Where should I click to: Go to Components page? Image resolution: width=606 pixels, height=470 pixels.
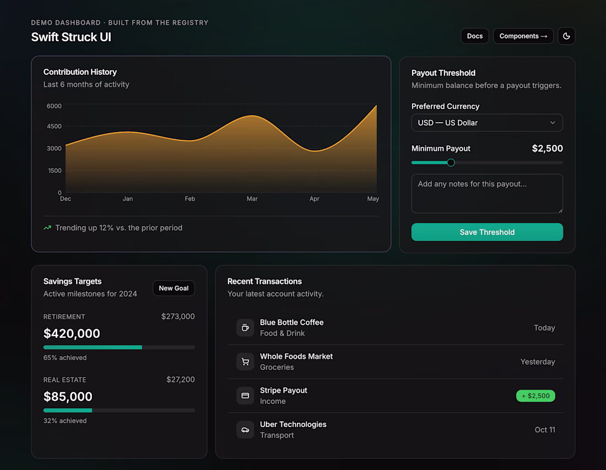(x=523, y=36)
